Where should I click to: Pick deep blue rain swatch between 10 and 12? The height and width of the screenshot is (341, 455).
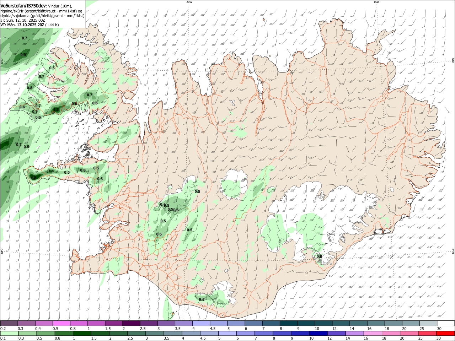(318, 333)
